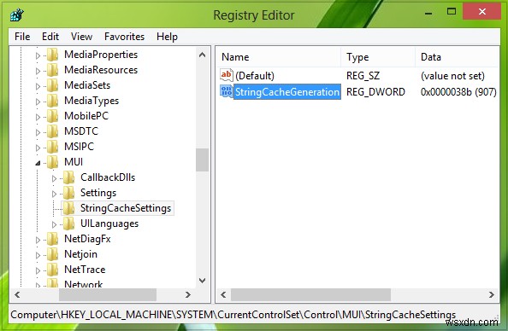Image resolution: width=508 pixels, height=331 pixels.
Task: Open the File menu
Action: [22, 37]
